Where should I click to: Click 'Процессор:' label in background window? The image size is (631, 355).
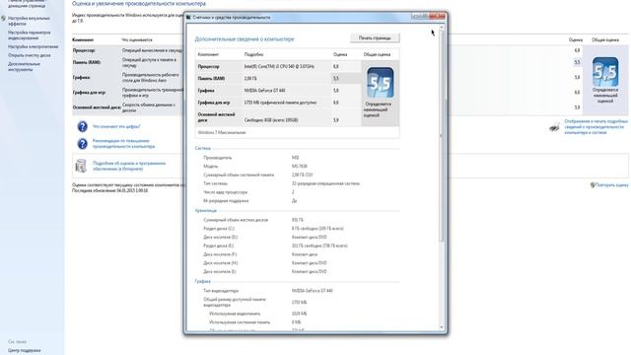click(x=84, y=50)
